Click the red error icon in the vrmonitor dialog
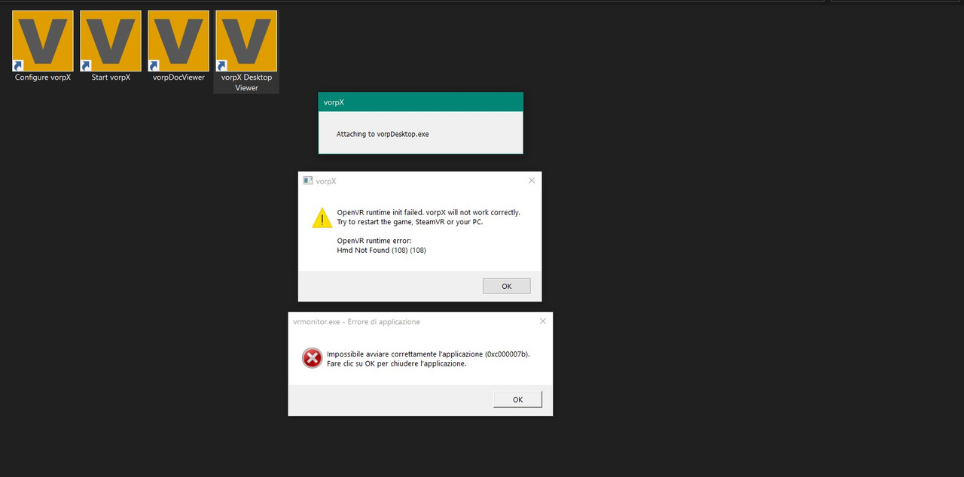Viewport: 964px width, 477px height. [312, 358]
